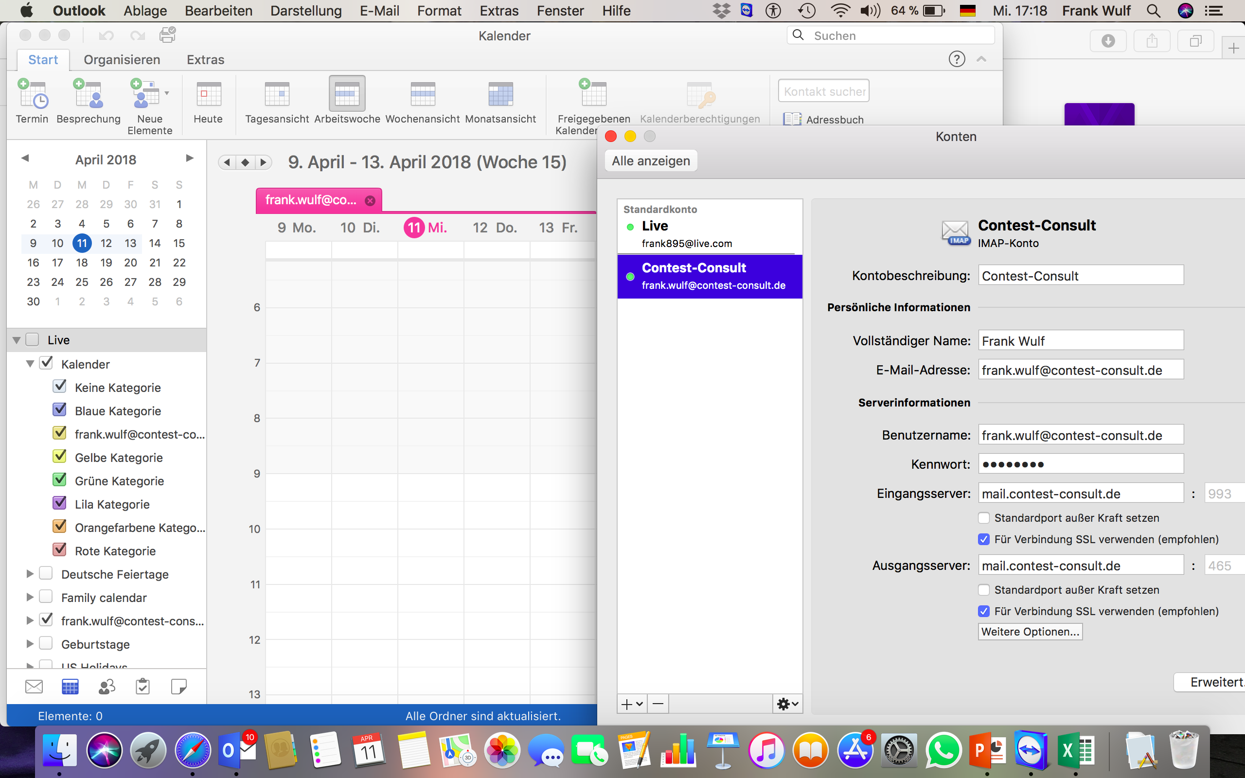Expand frank.wulf@contest-cons... calendar node
1245x778 pixels.
coord(30,620)
